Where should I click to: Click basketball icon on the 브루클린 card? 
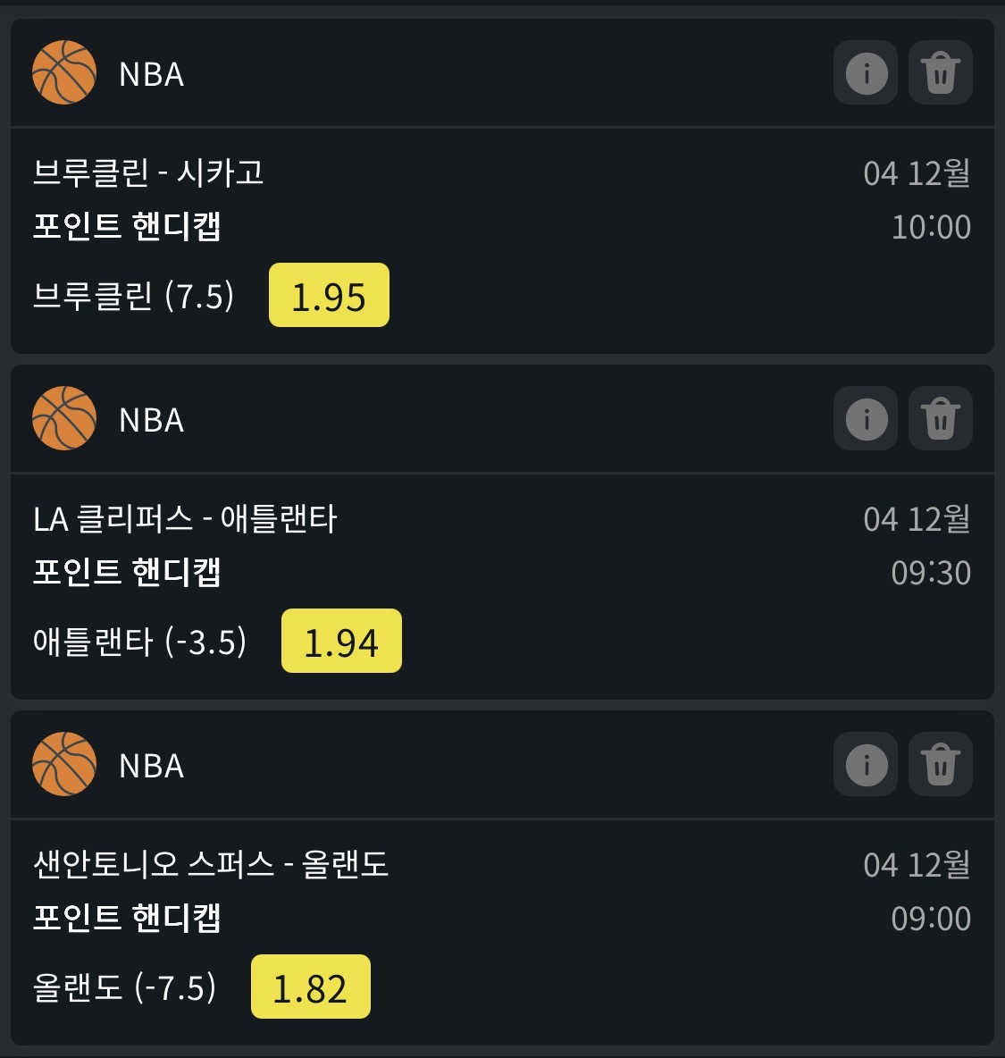64,72
